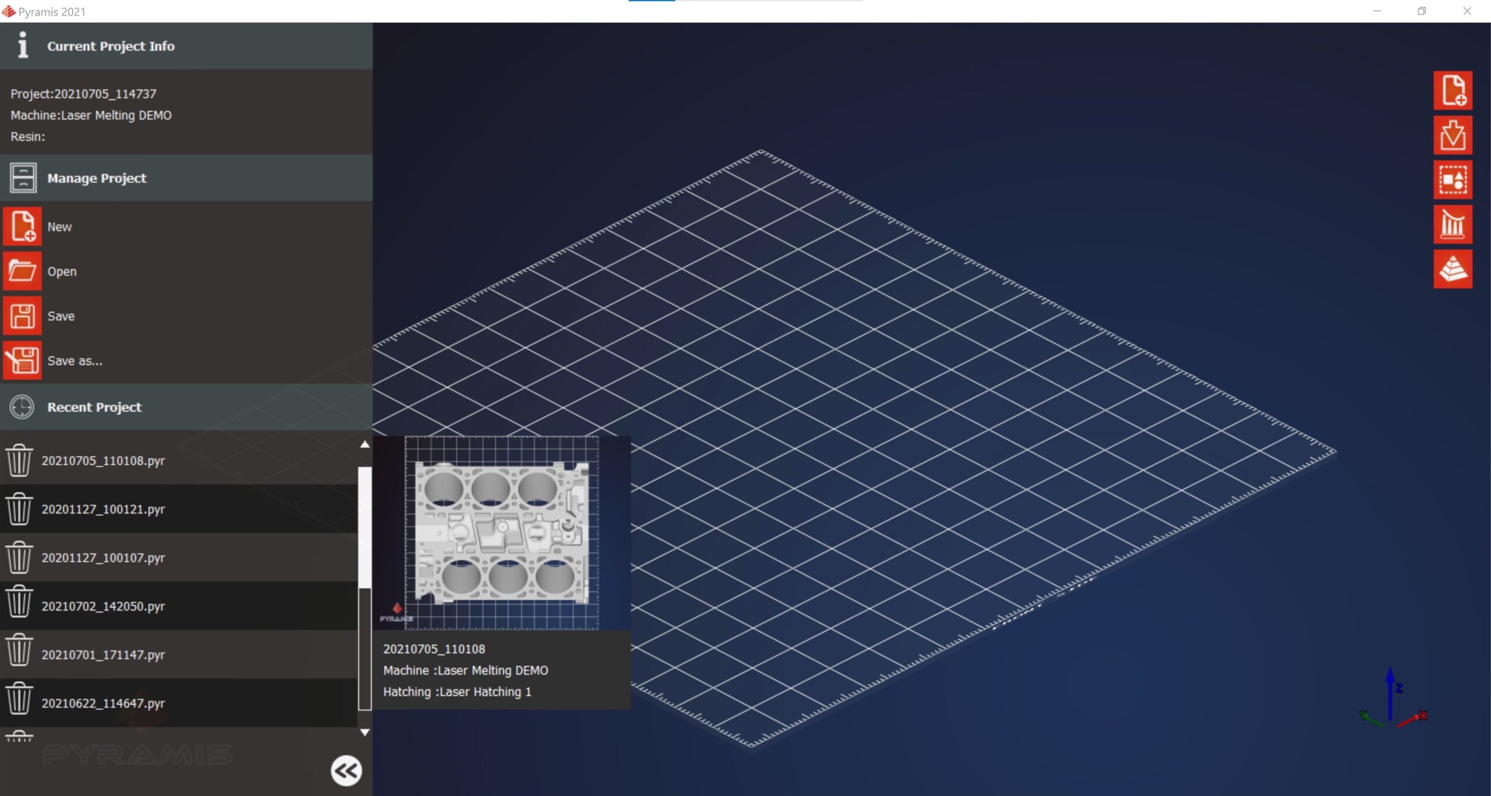Click import part icon in right toolbar

pyautogui.click(x=1453, y=135)
